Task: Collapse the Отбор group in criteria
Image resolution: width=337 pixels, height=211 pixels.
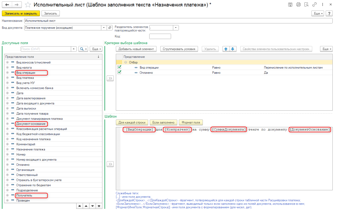Action: pyautogui.click(x=126, y=62)
